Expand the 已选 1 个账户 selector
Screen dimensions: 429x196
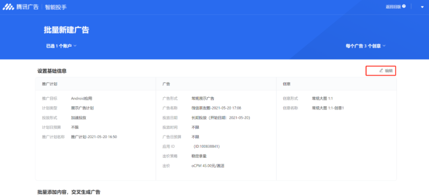[x=61, y=46]
